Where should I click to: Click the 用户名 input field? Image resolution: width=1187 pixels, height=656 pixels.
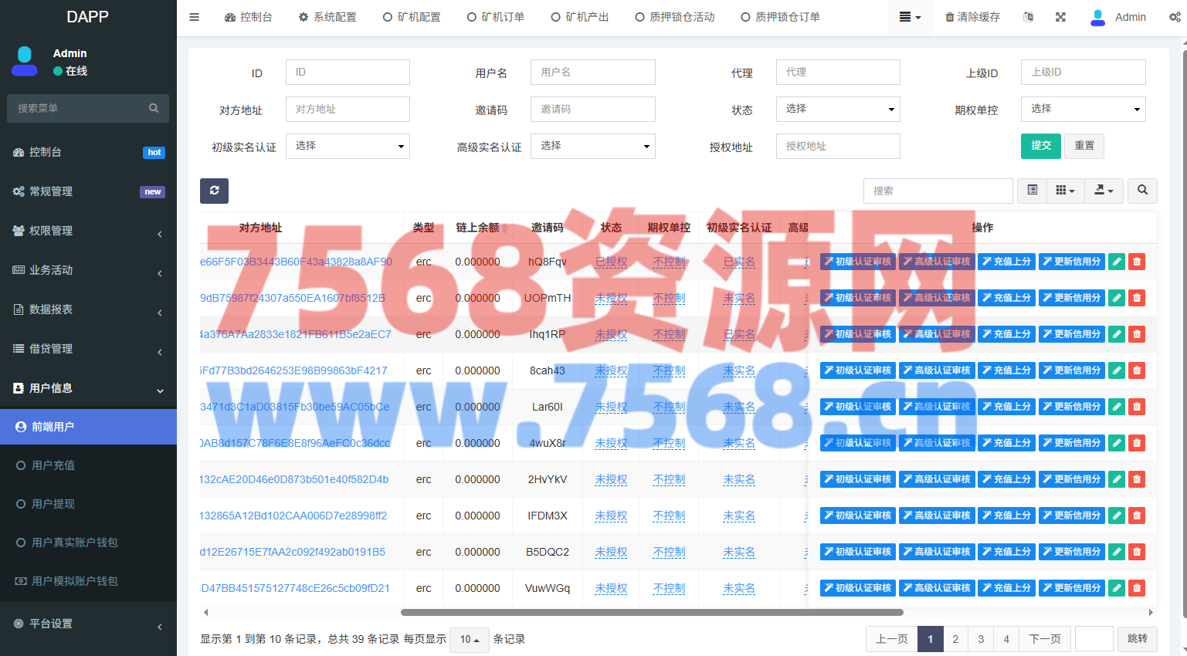pos(592,73)
